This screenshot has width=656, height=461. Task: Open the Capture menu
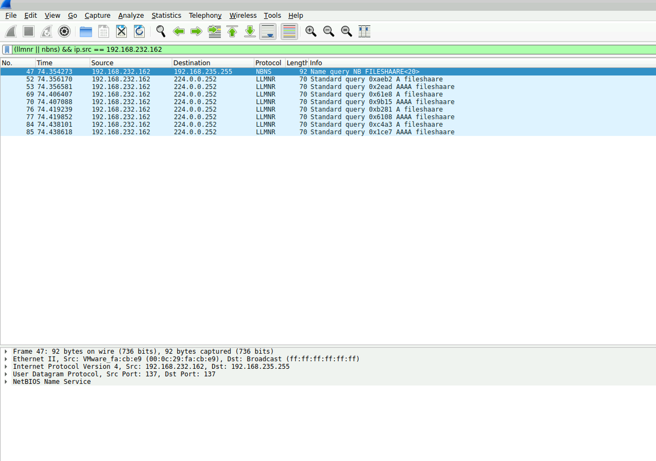(98, 16)
